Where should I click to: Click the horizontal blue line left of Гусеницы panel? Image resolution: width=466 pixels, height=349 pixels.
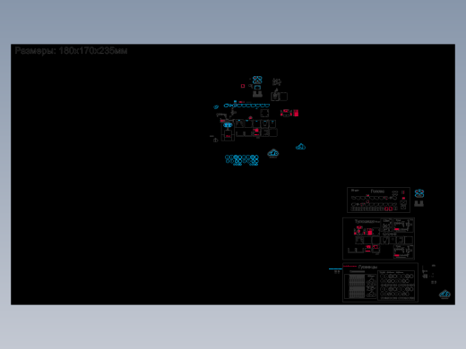[x=335, y=269]
